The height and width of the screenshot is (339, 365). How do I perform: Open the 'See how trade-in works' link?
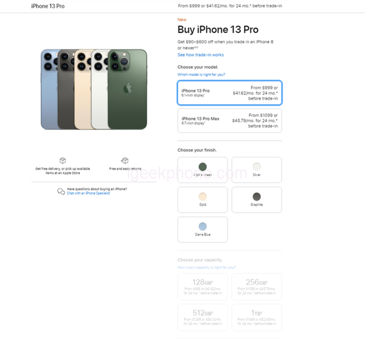coord(201,55)
